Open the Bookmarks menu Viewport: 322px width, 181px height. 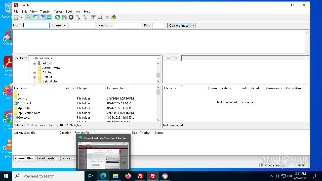click(73, 12)
